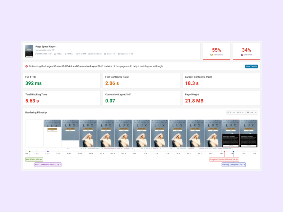The height and width of the screenshot is (212, 283).
Task: Click the Lab score logo icon
Action: [x=242, y=55]
